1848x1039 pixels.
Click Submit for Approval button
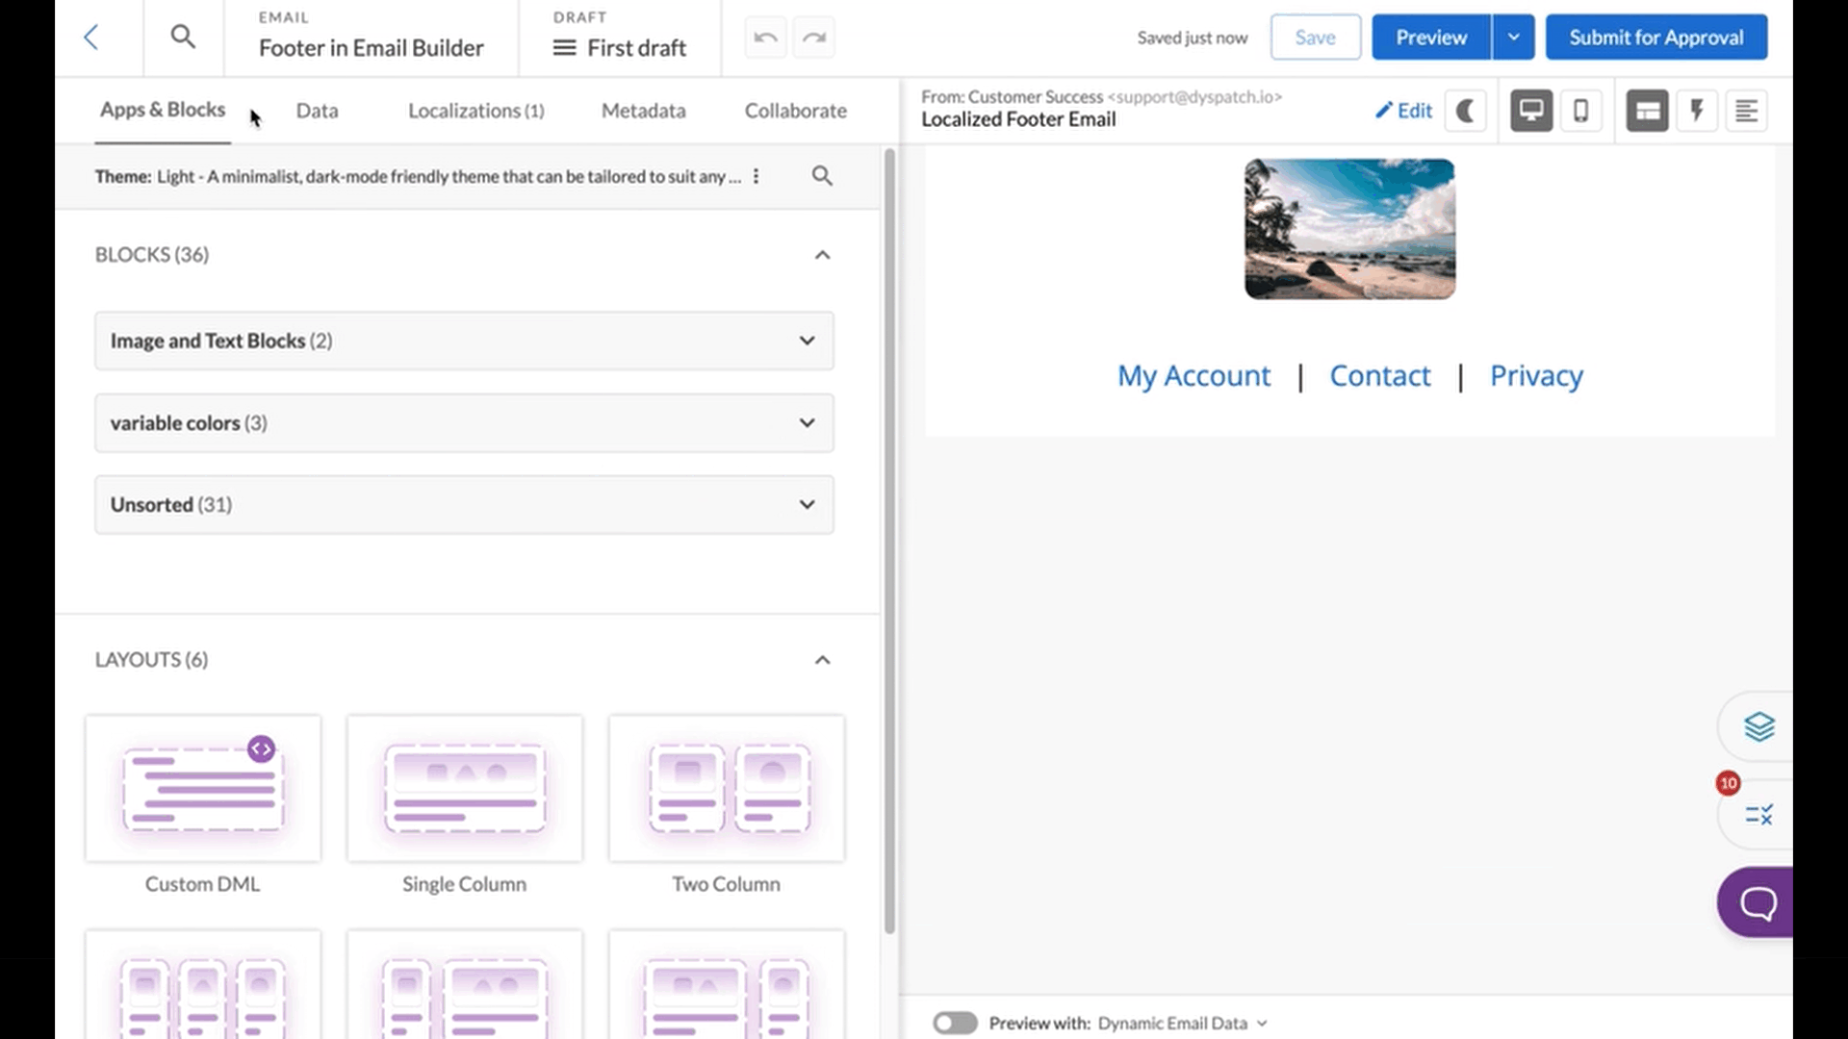[1656, 37]
